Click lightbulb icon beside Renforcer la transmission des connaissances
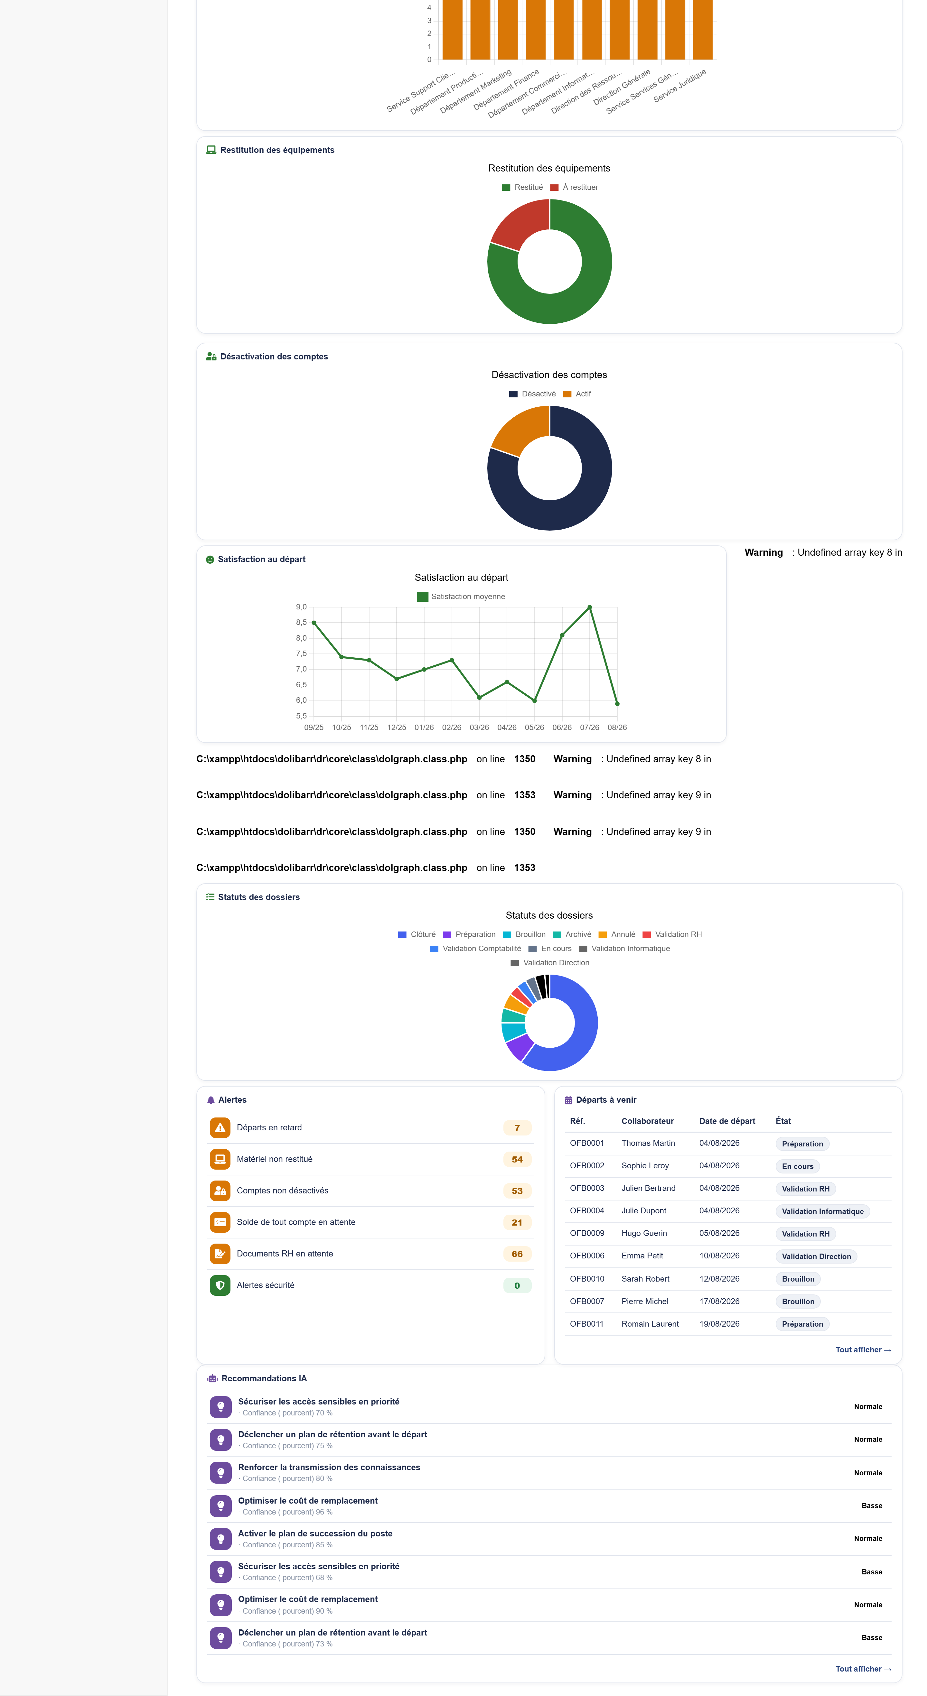 click(x=221, y=1473)
